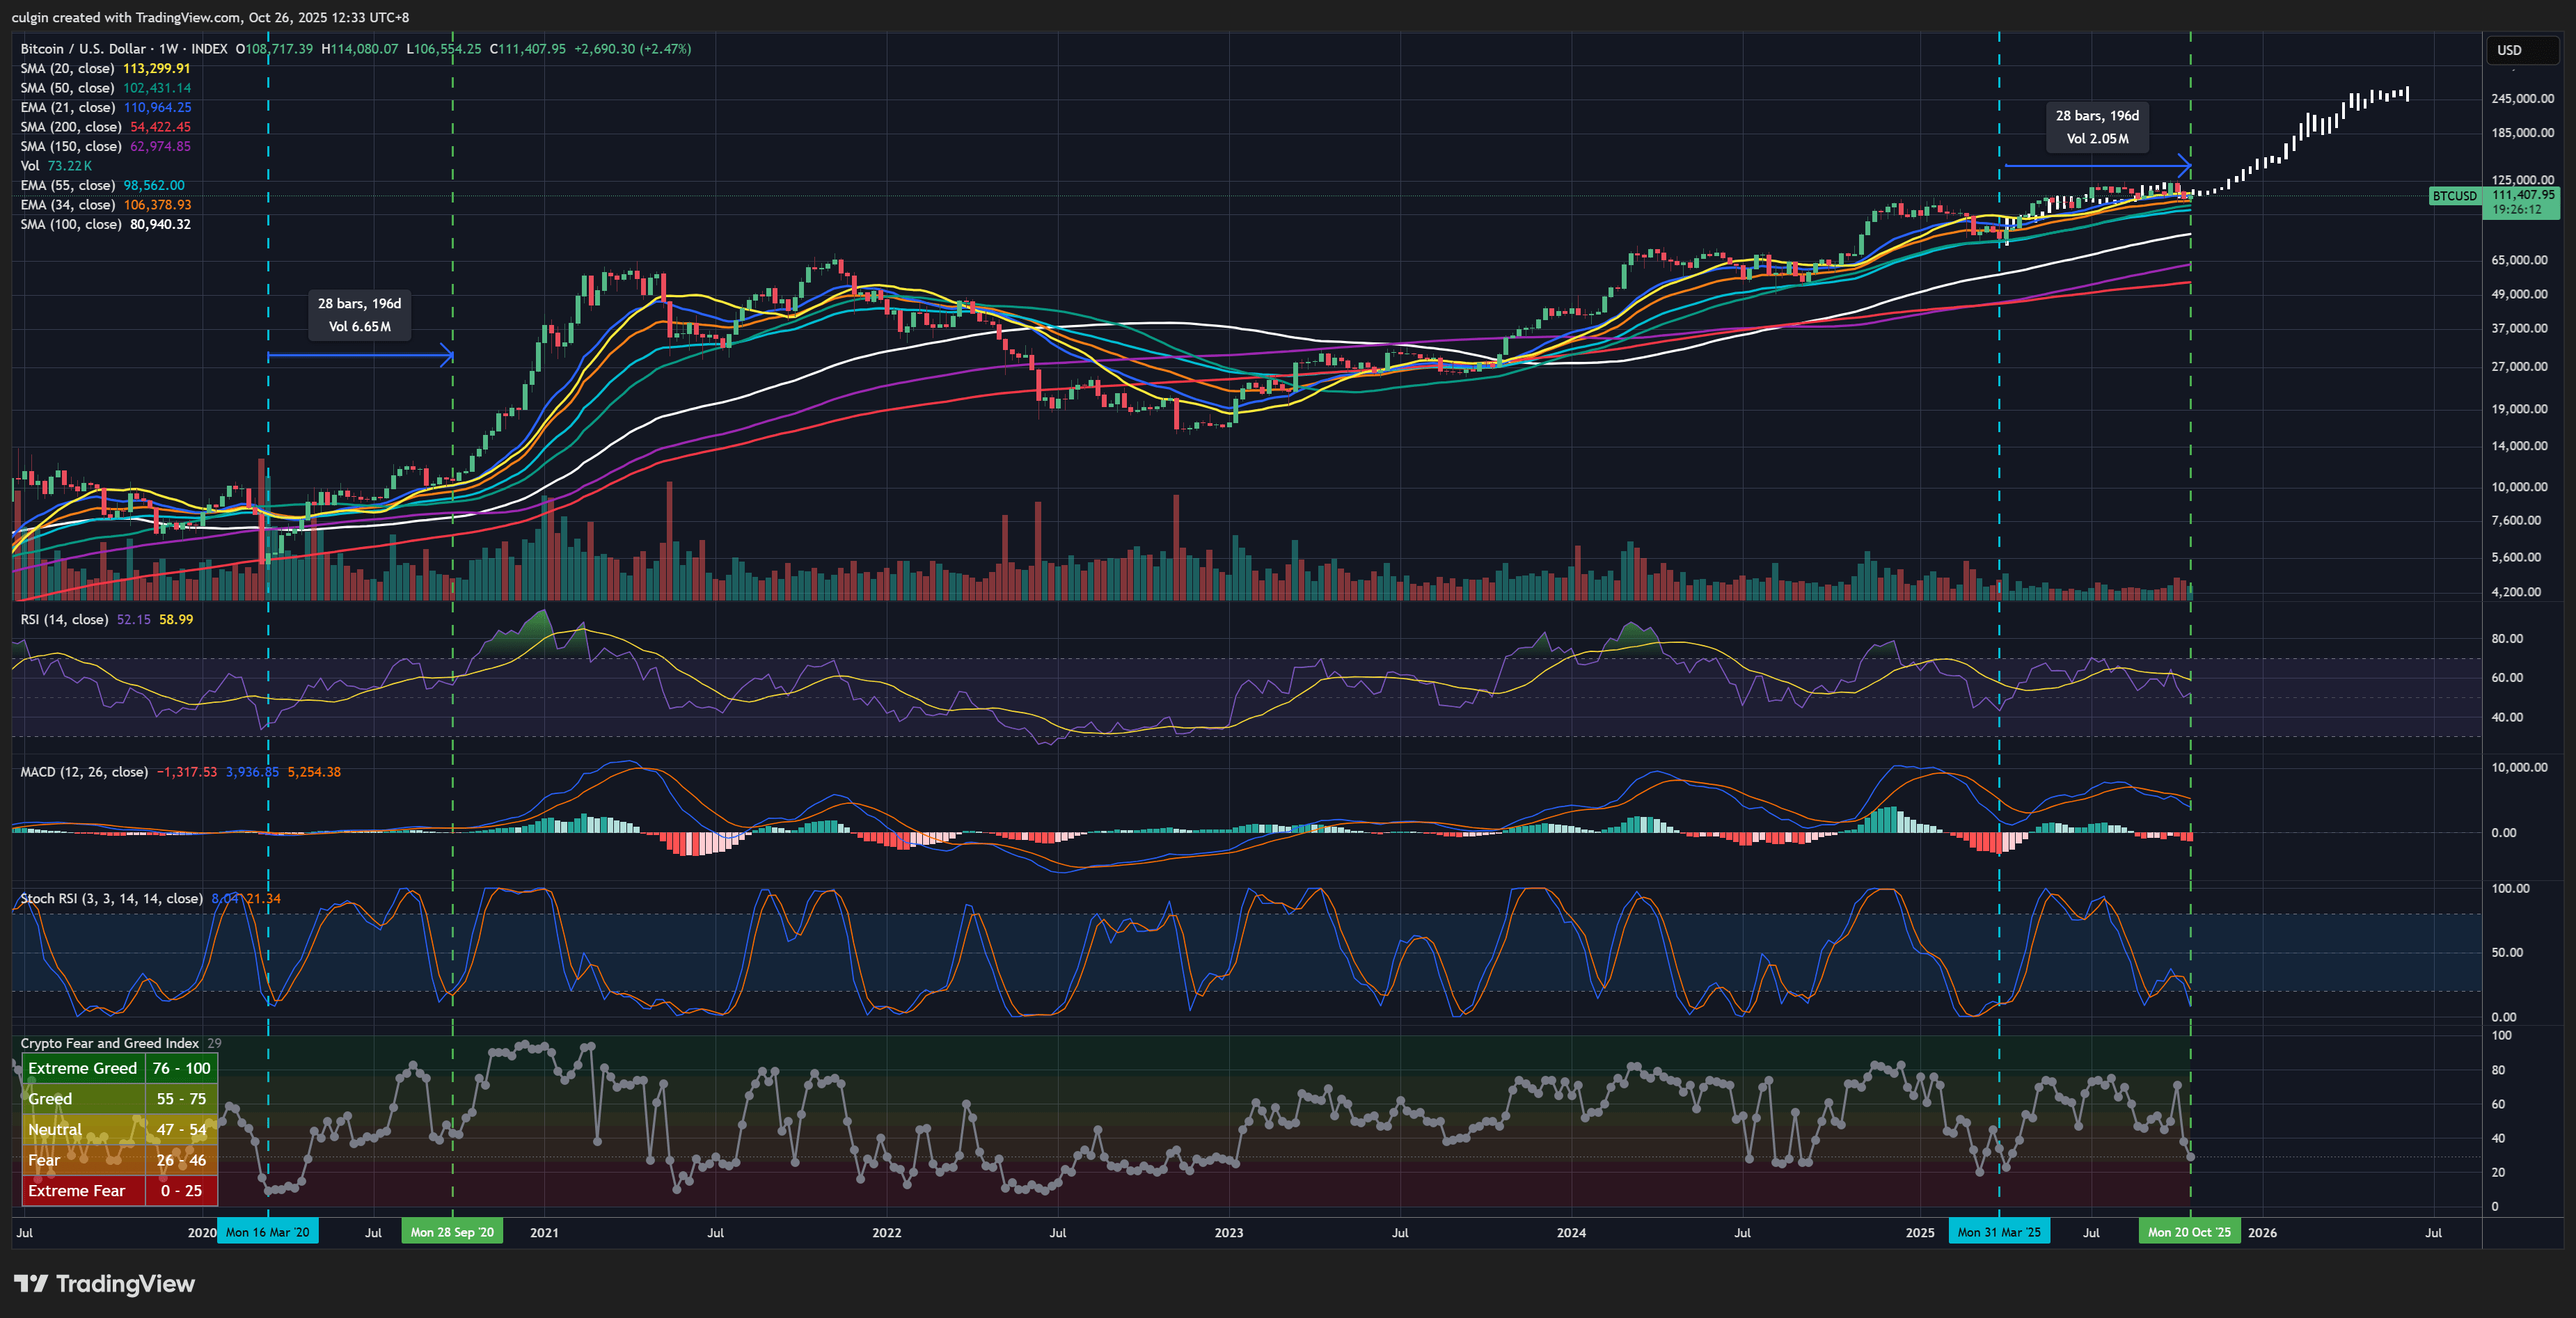2576x1318 pixels.
Task: Select the Bitcoin / U.S. Dollar symbol title
Action: (85, 49)
